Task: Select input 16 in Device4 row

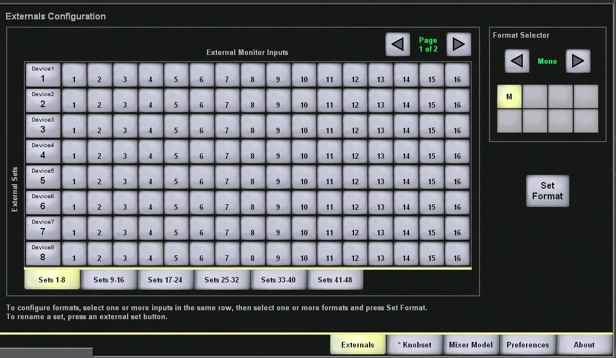Action: (x=457, y=152)
